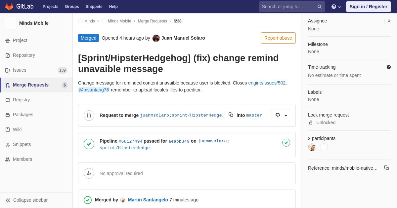Click the @msantang78 mention
Screen dimensions: 397x208
click(94, 90)
